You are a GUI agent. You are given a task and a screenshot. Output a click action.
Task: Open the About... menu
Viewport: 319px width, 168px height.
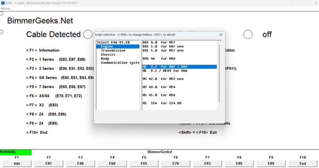[x=6, y=8]
